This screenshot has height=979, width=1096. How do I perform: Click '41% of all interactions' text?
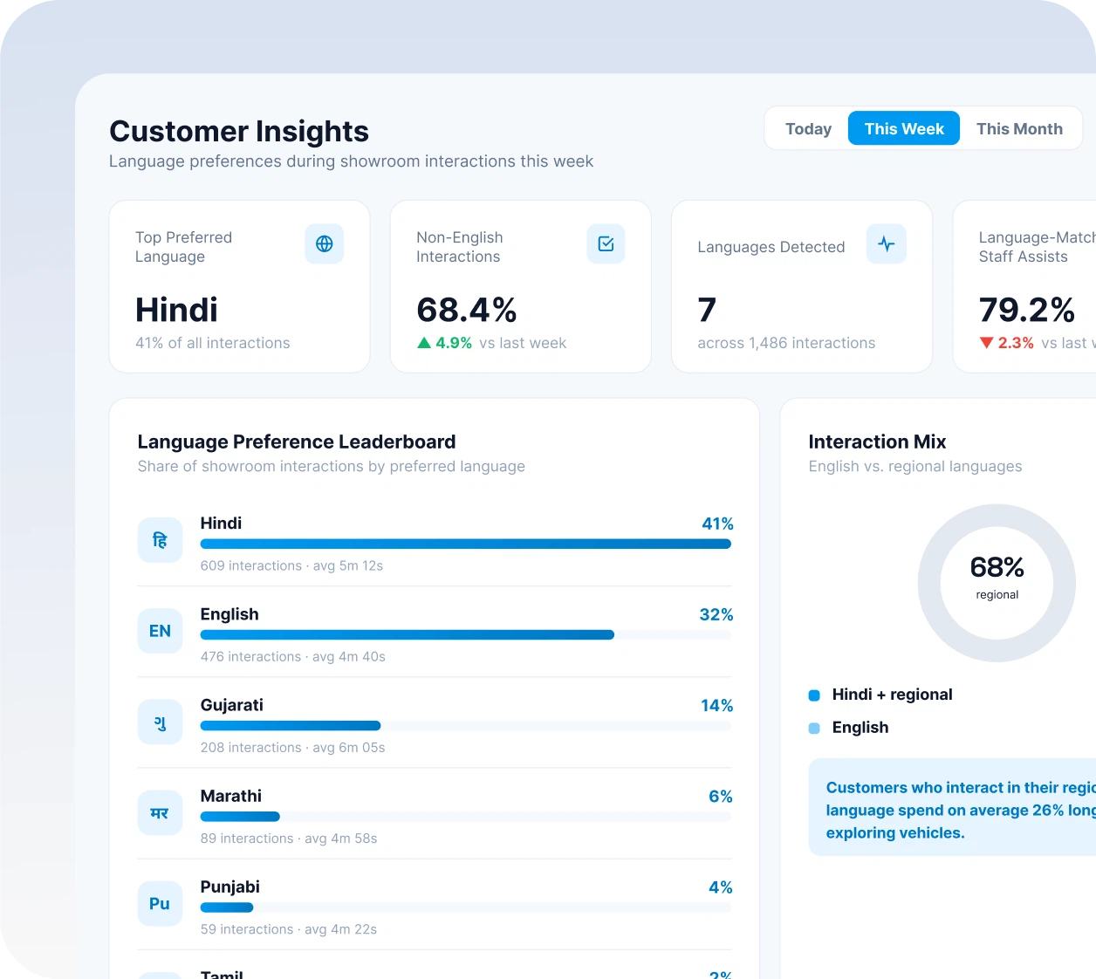click(x=213, y=343)
